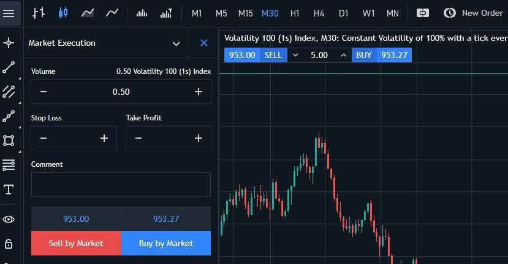Lower quick-trade volume with down chevron
Viewport: 508px width, 264px height.
[295, 55]
